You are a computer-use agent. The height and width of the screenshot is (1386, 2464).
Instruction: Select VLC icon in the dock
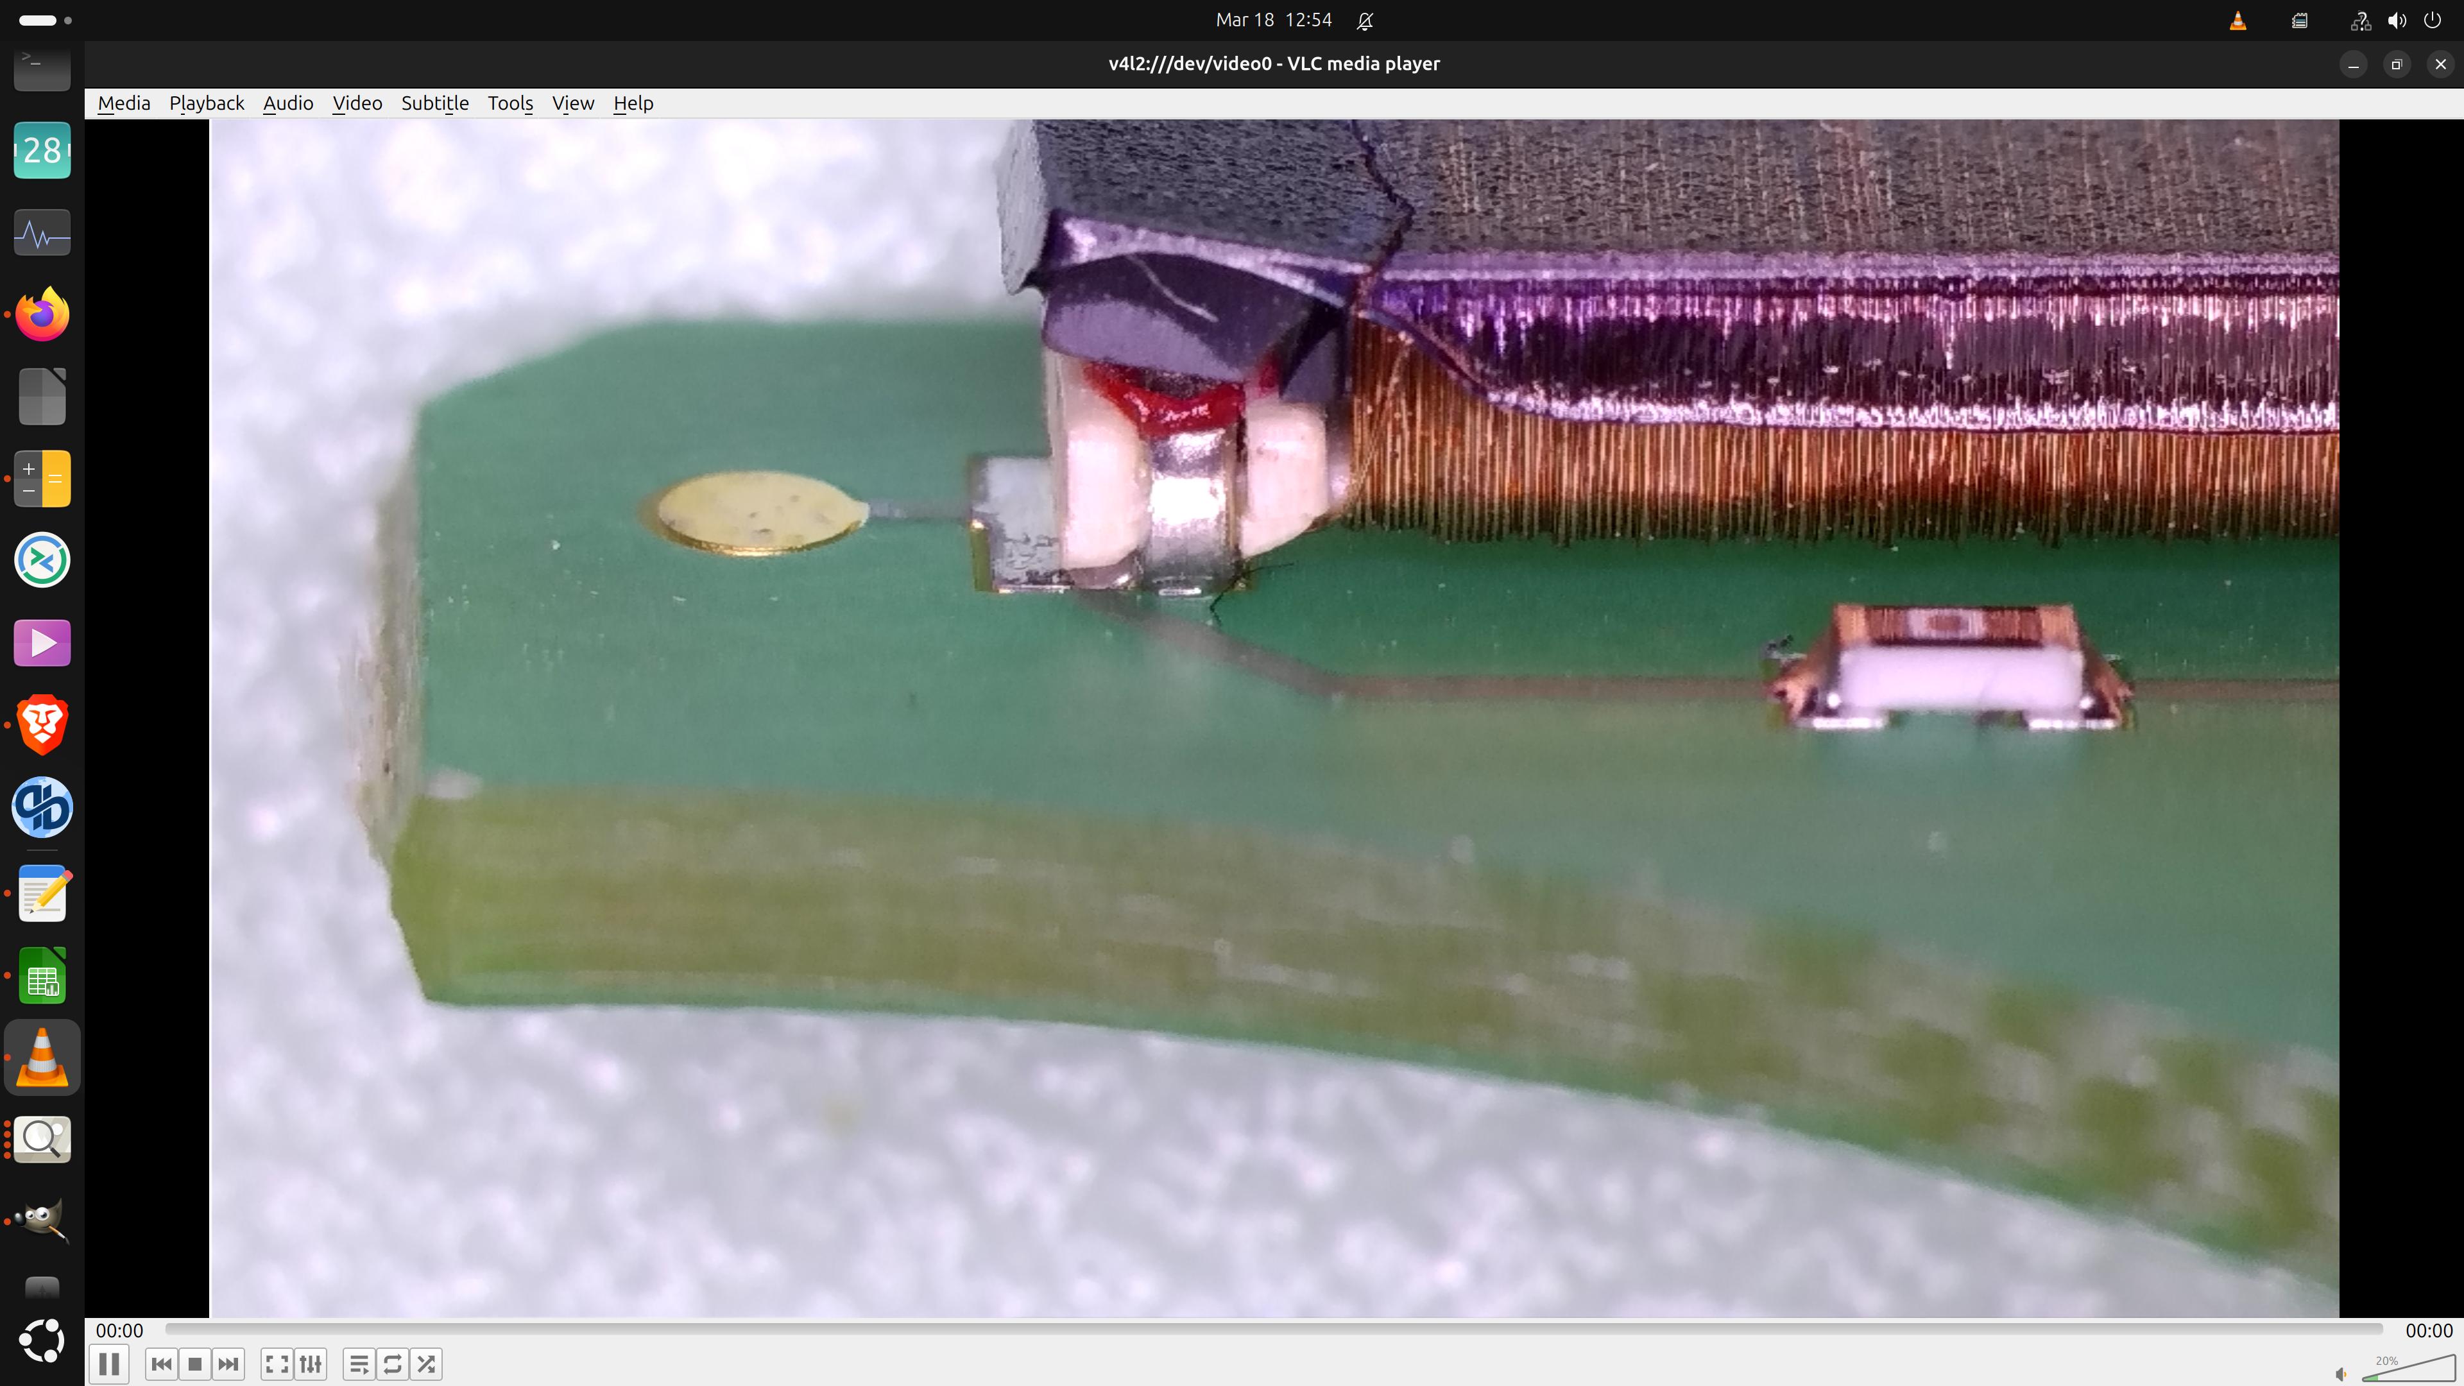tap(42, 1058)
